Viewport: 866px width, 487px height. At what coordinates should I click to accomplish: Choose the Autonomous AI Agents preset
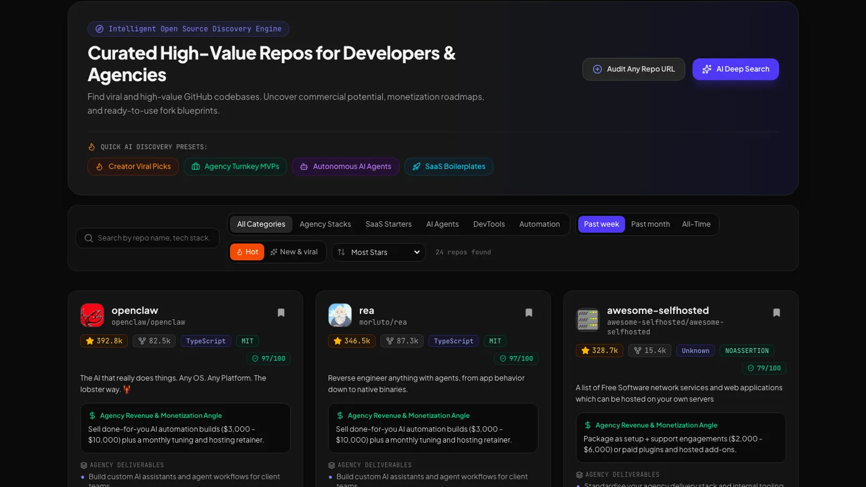pos(346,167)
